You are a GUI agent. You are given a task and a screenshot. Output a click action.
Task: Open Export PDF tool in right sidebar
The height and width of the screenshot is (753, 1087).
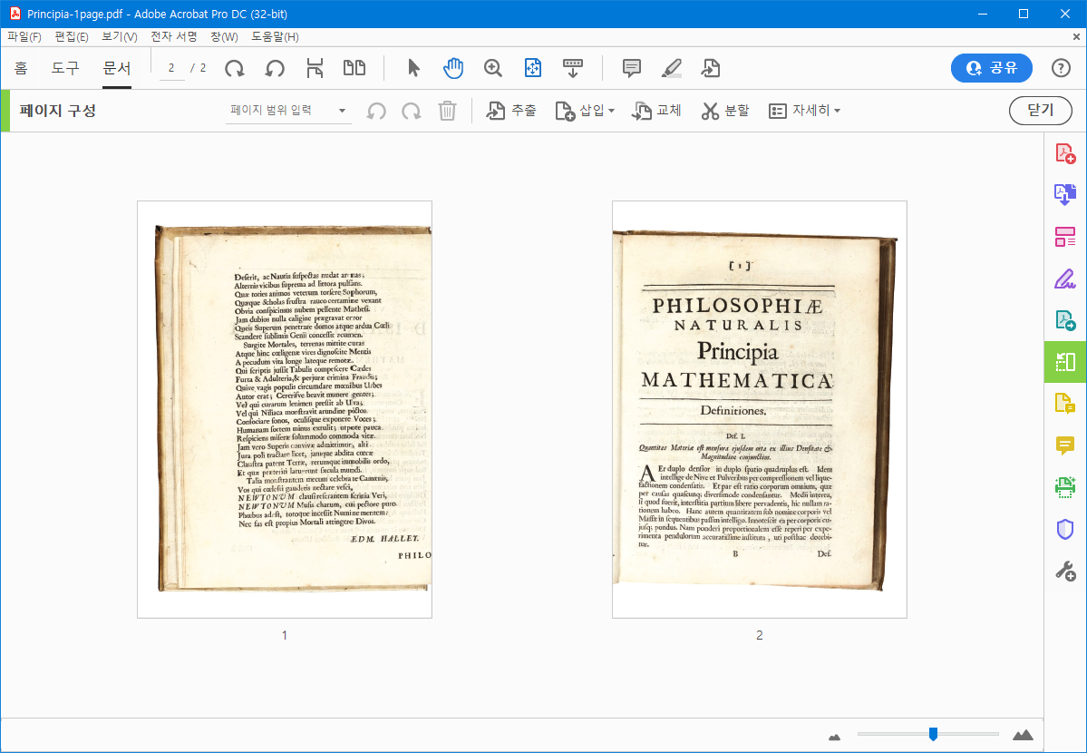click(x=1065, y=320)
